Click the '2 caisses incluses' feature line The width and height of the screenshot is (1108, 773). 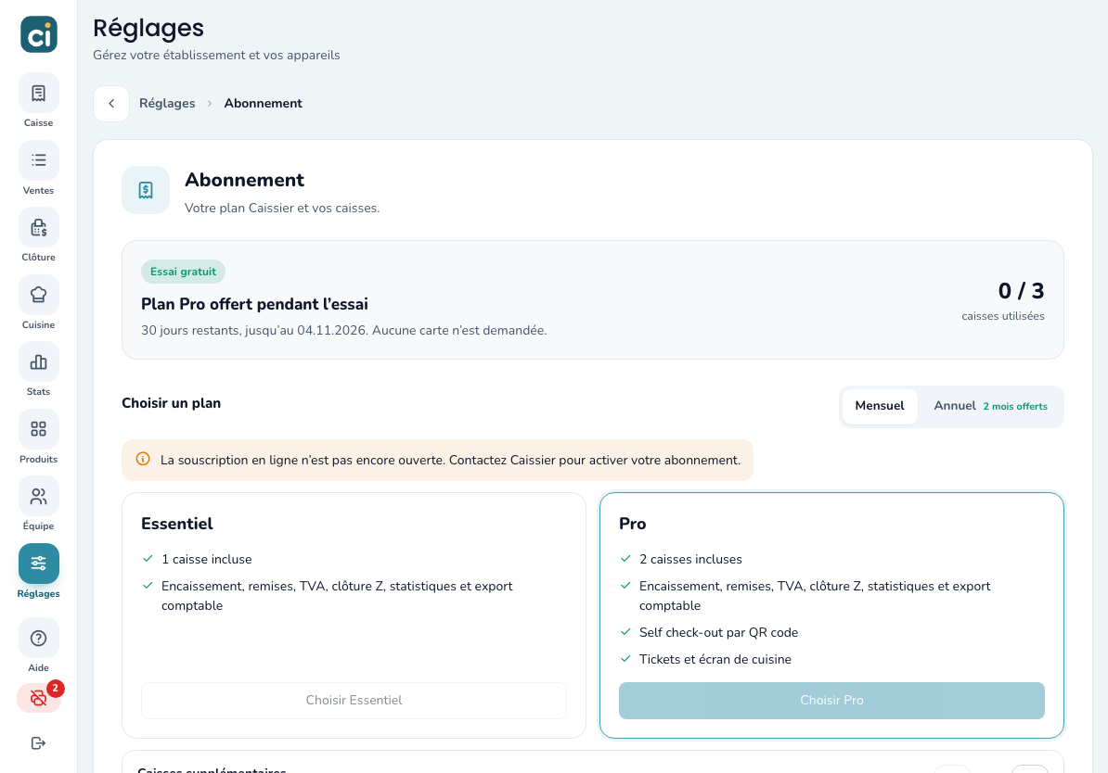click(x=690, y=559)
